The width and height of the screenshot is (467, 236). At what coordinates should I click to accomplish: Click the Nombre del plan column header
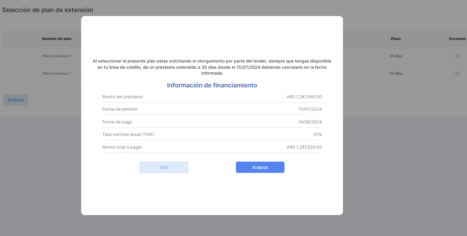click(57, 39)
